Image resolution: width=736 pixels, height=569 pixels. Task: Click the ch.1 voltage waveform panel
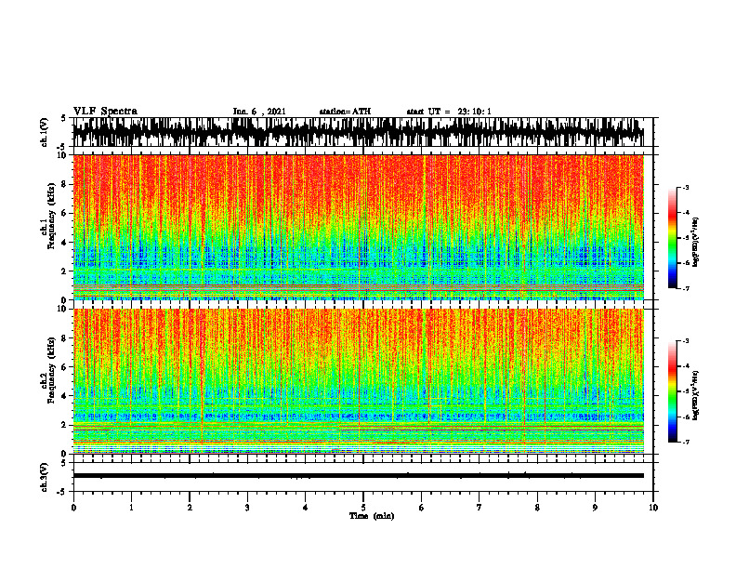362,132
